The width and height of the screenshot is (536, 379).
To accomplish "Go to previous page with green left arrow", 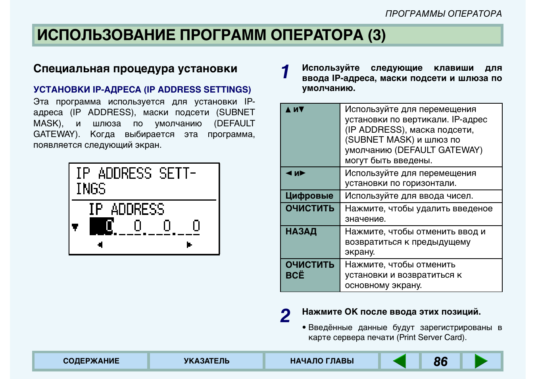I will 400,361.
